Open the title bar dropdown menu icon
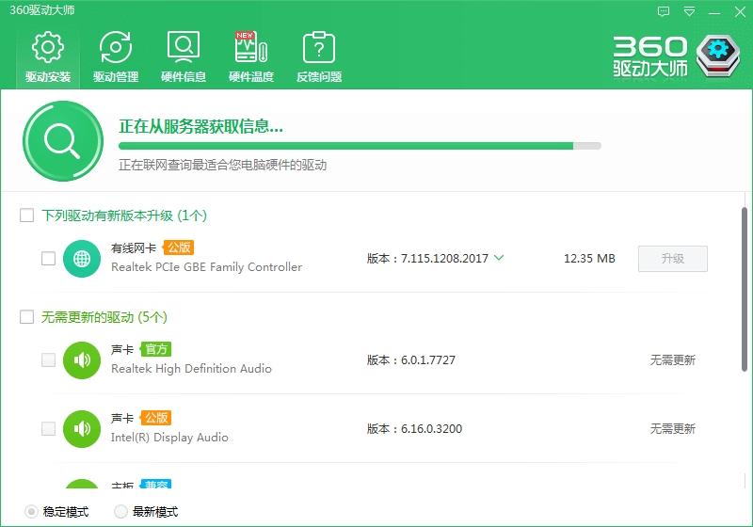The height and width of the screenshot is (527, 753). tap(689, 11)
